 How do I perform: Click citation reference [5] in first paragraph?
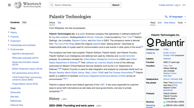click(x=142, y=47)
